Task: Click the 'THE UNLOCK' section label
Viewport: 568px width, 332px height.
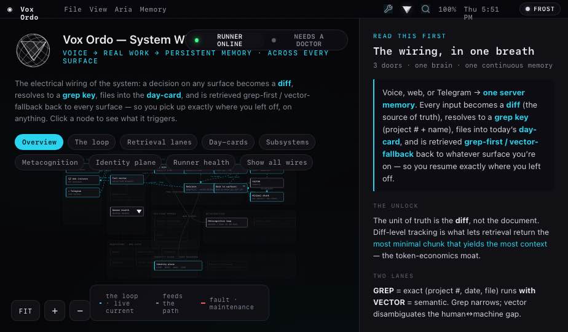Action: click(396, 206)
